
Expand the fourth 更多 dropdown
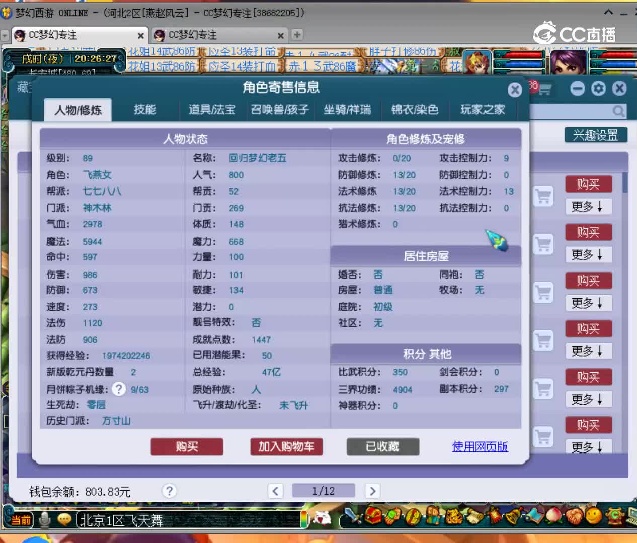588,351
